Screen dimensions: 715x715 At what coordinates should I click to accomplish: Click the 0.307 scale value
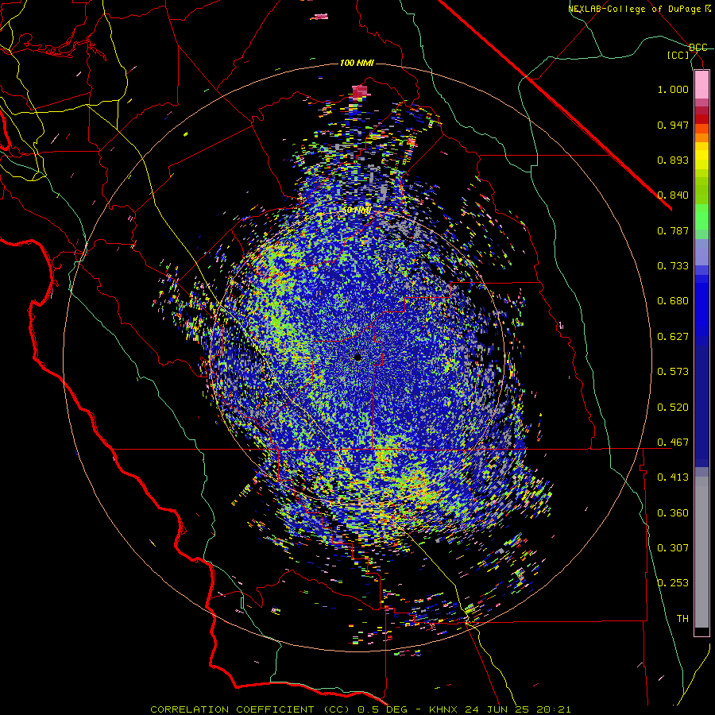[673, 548]
